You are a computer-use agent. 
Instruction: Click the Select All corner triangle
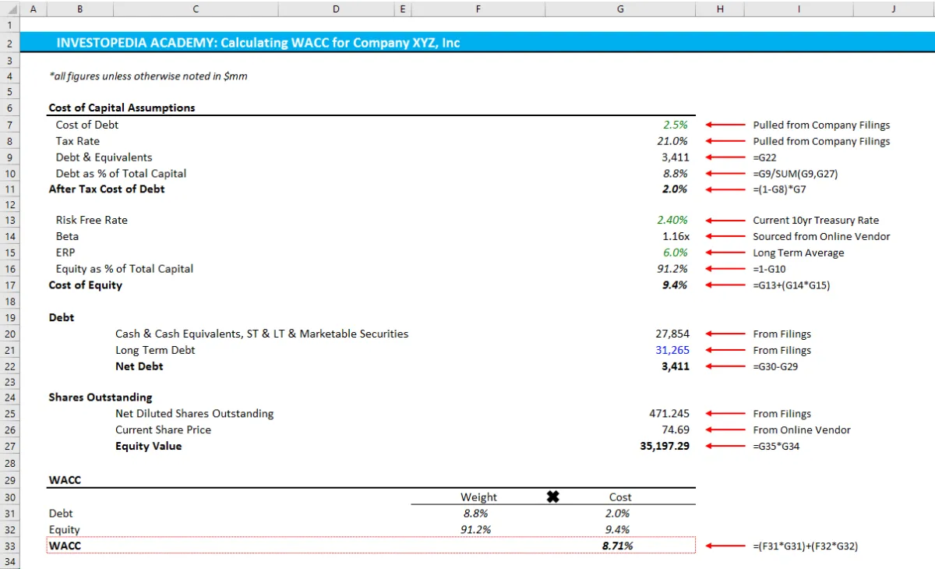[9, 9]
